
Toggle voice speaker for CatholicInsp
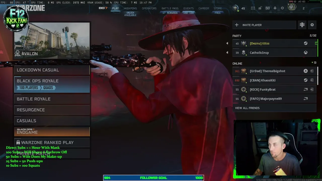(x=227, y=53)
